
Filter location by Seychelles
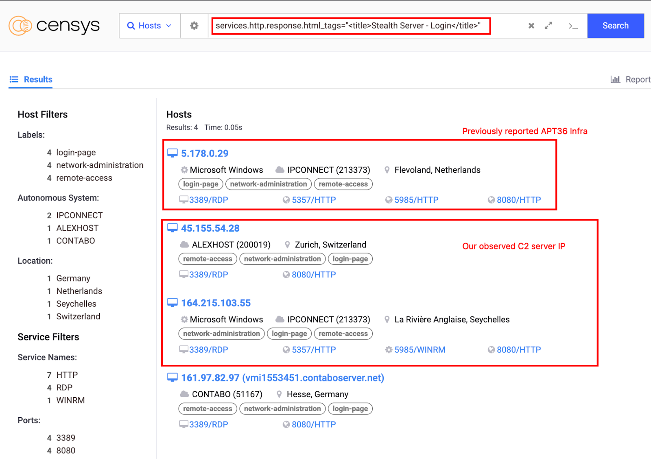[76, 303]
